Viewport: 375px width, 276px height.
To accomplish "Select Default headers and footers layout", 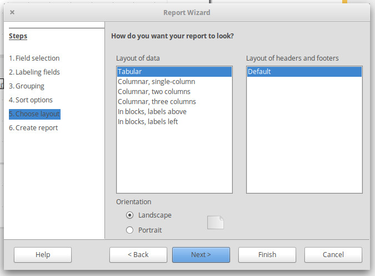I will (x=259, y=72).
